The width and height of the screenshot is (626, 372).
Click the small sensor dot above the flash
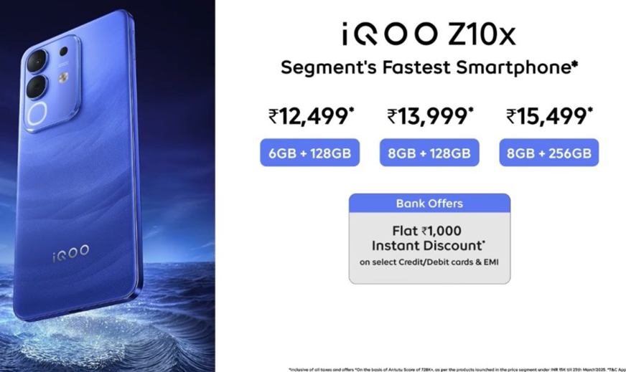63,52
